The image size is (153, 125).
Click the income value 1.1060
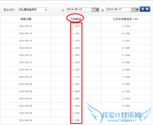coord(76,99)
